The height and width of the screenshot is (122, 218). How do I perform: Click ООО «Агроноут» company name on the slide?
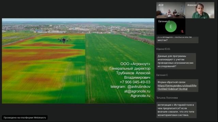point(135,64)
